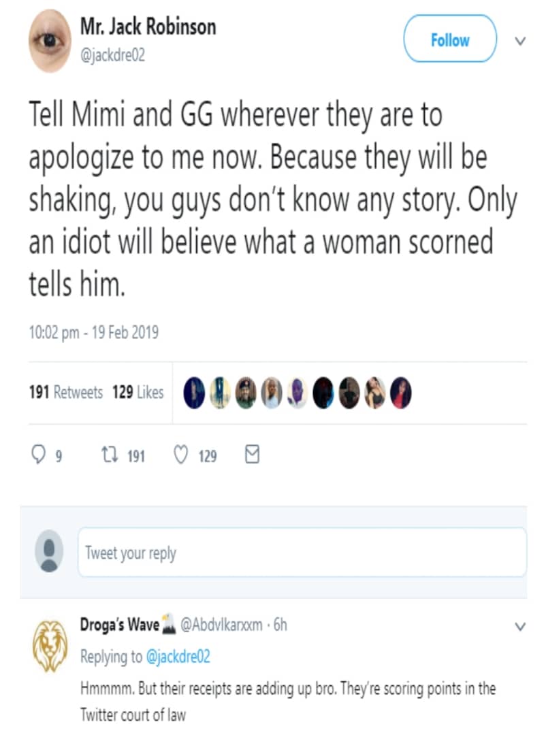Click the reply speech bubble icon
Screen dimensions: 546x735
[38, 455]
